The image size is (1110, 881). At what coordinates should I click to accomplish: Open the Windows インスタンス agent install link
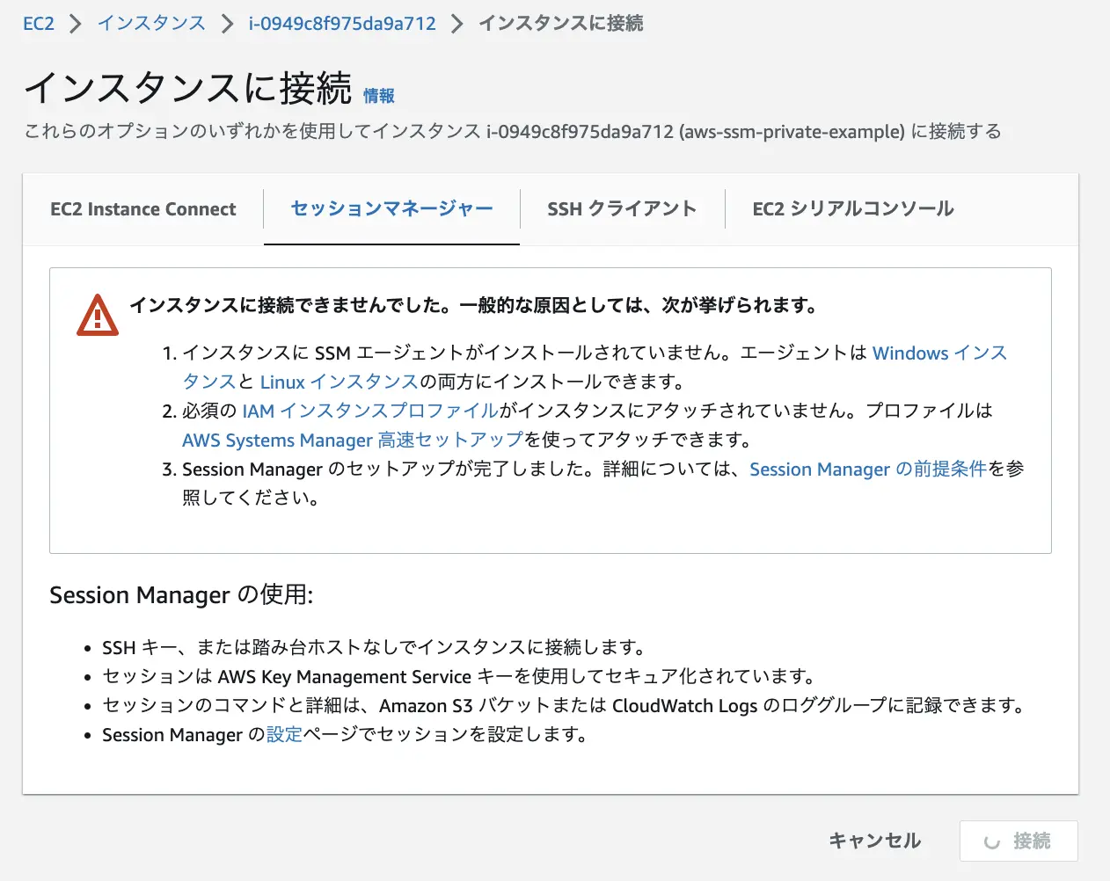pos(938,353)
